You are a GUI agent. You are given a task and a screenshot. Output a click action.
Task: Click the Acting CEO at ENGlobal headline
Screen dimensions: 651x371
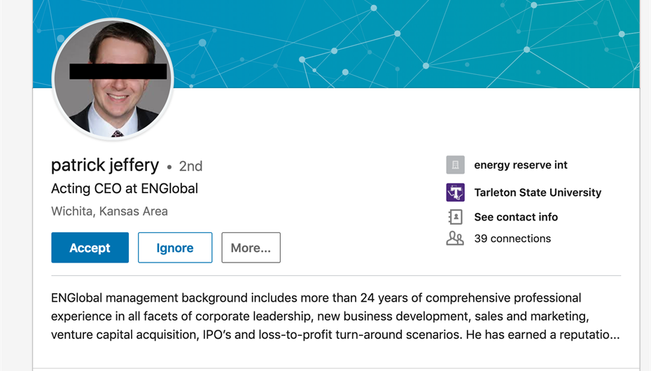pyautogui.click(x=125, y=188)
